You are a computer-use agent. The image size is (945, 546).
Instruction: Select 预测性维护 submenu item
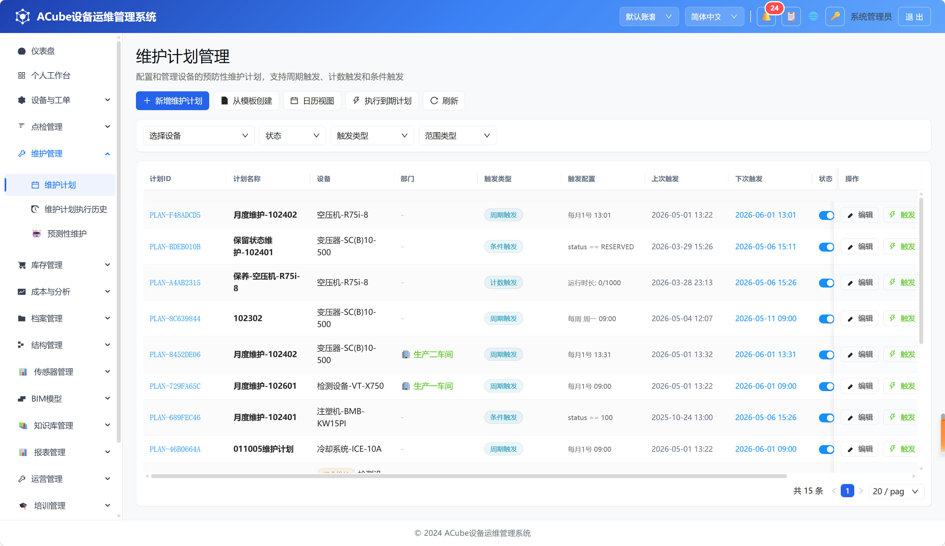(x=60, y=233)
